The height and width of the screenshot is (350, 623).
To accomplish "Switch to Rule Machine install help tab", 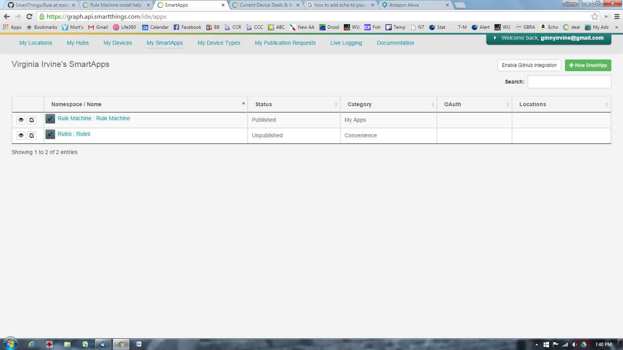I will [x=116, y=5].
